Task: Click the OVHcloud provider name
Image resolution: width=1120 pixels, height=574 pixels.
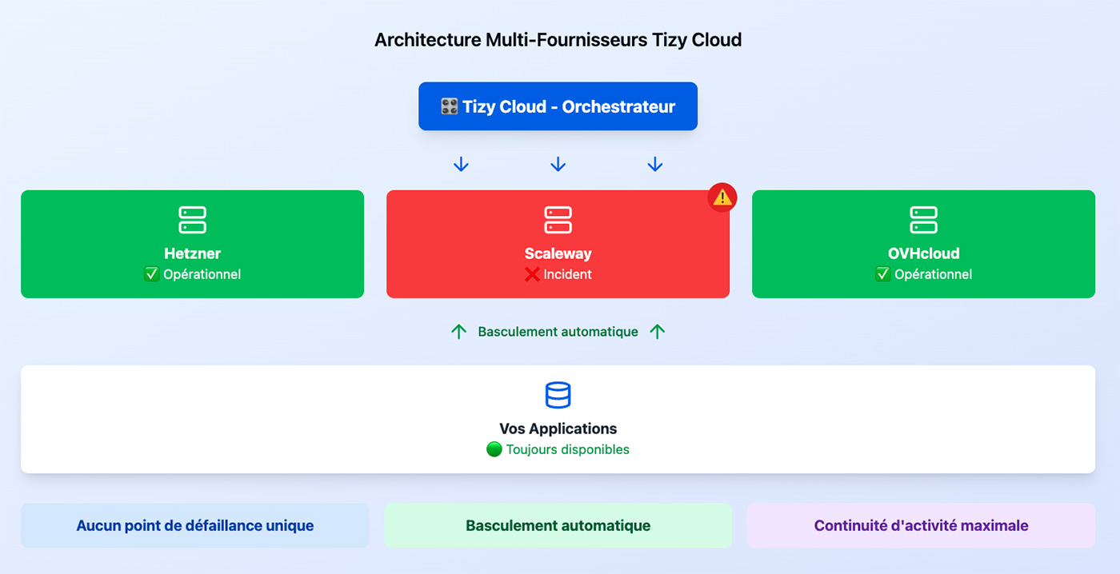Action: click(923, 253)
